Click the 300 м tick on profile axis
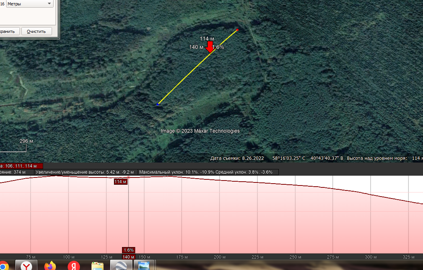This screenshot has height=270, width=423. [x=371, y=257]
